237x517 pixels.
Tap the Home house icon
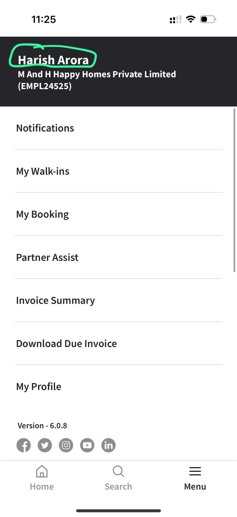tap(42, 471)
